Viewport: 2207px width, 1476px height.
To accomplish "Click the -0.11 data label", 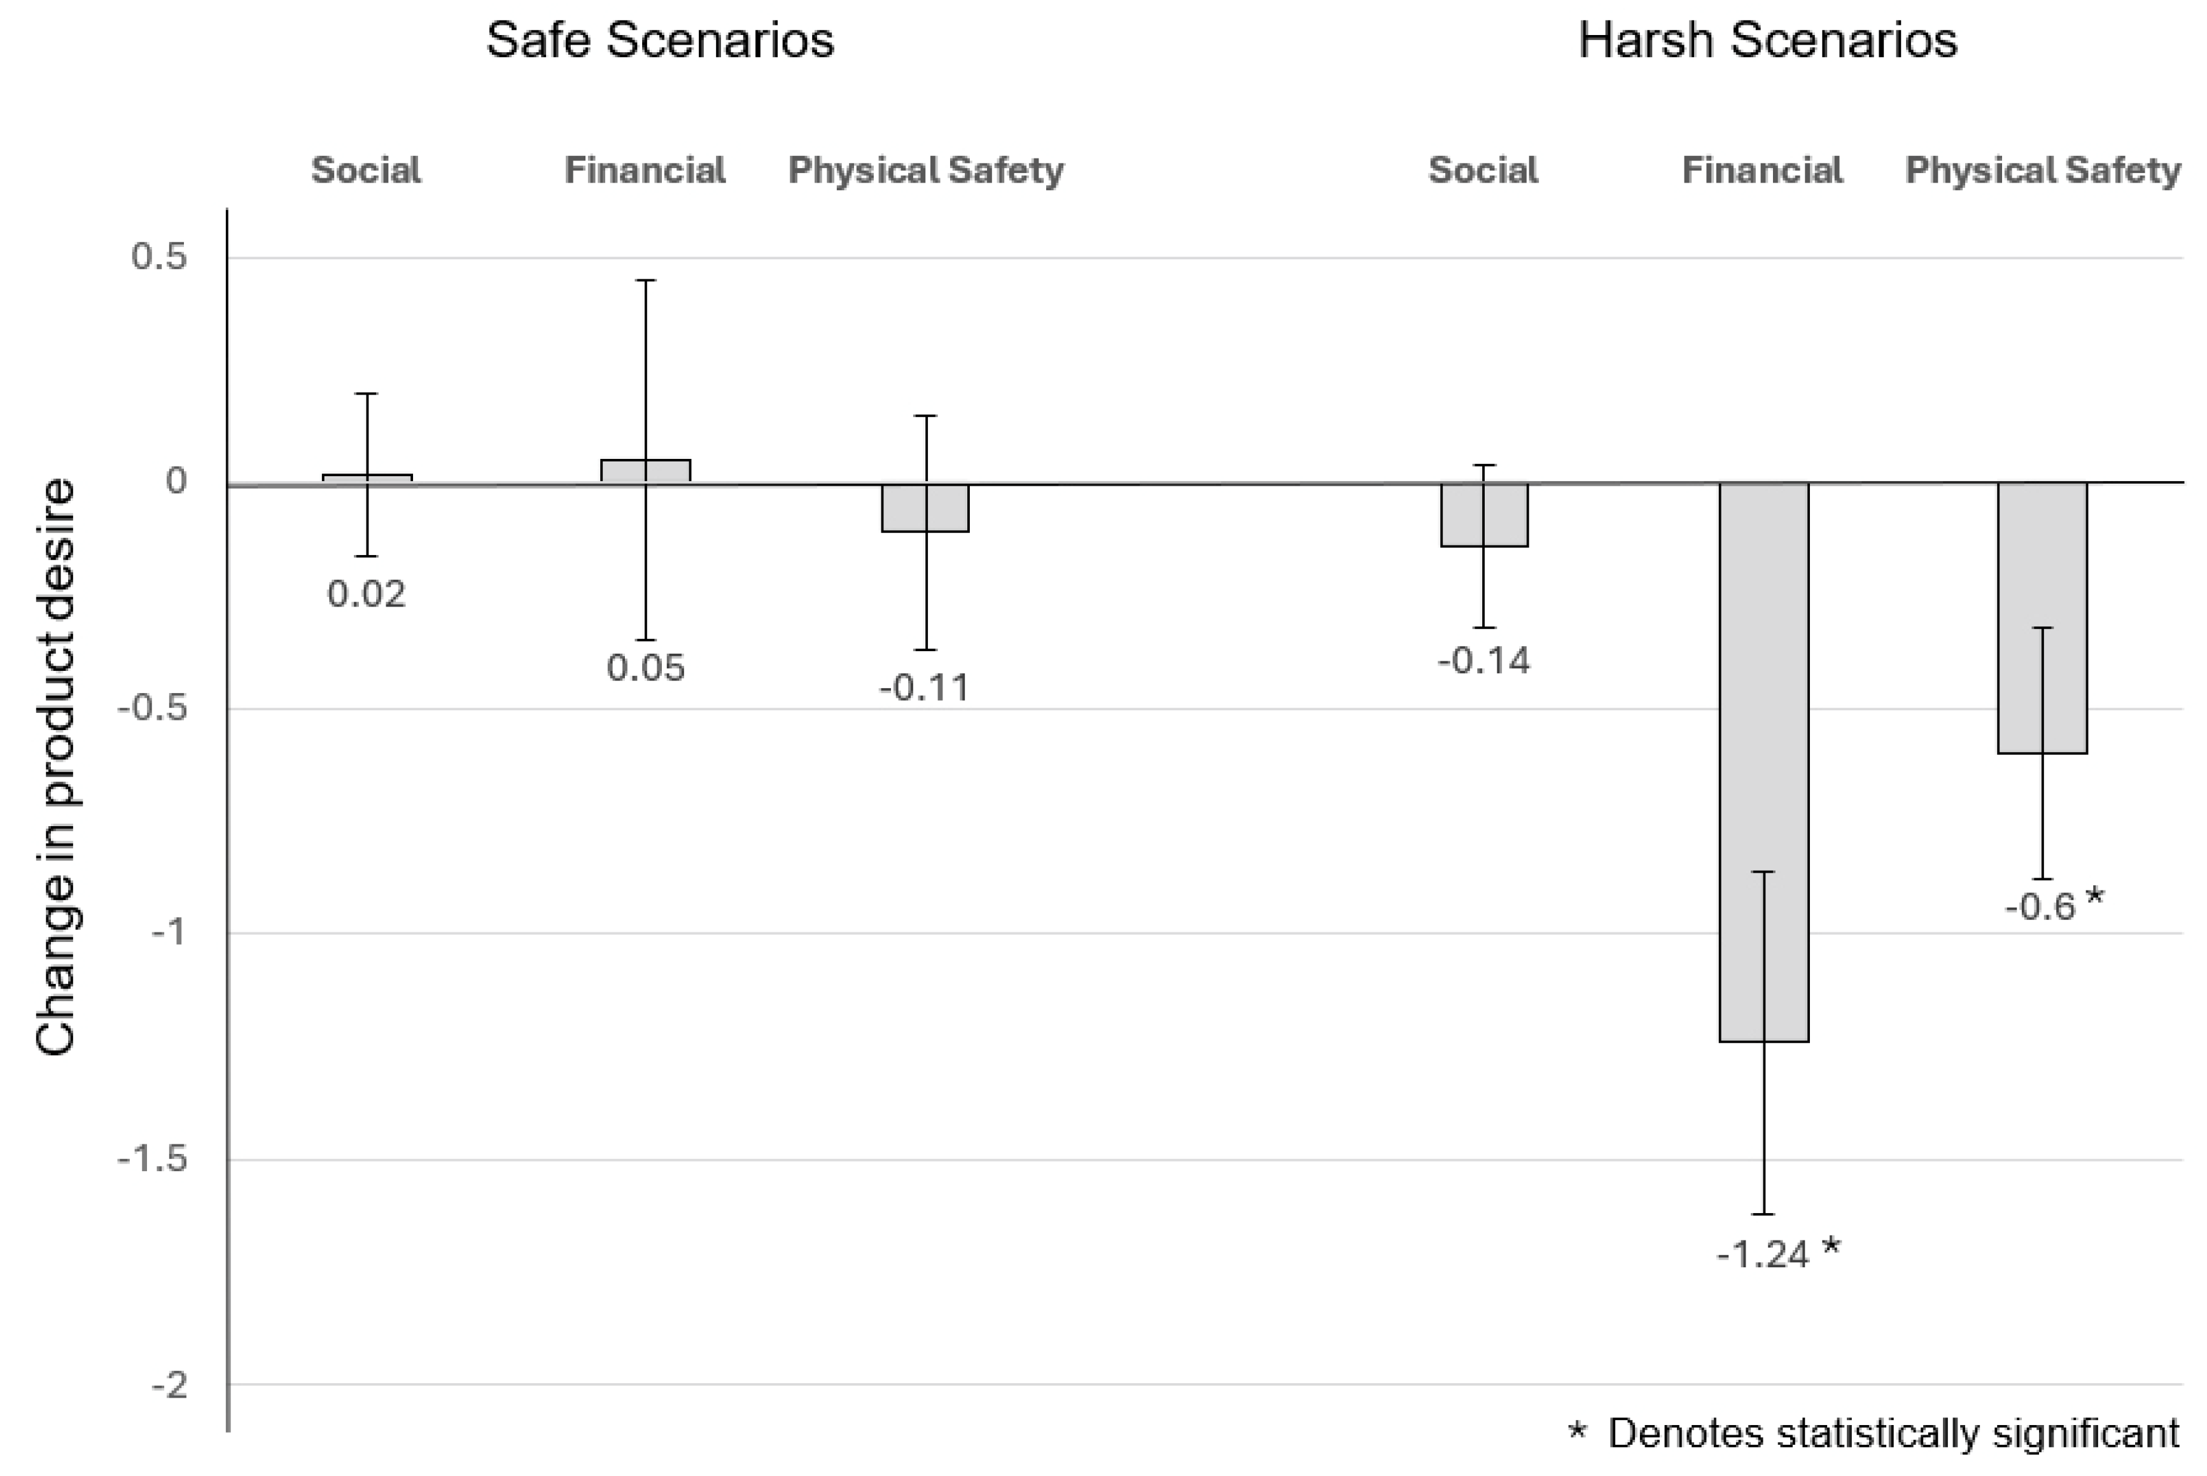I will [924, 688].
